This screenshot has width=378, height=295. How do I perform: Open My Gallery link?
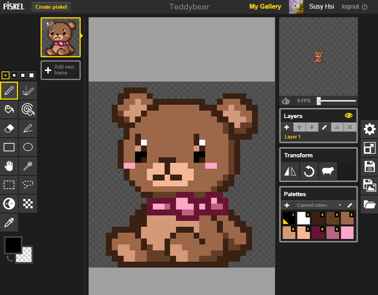coord(265,7)
